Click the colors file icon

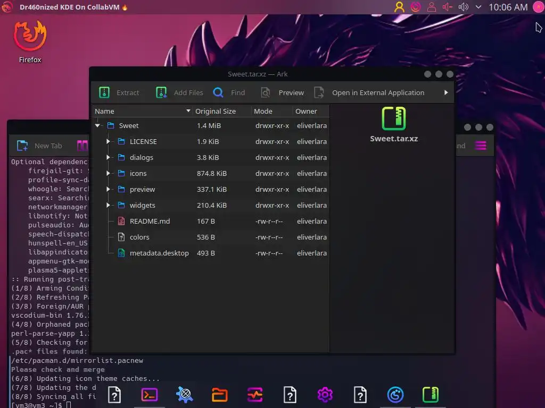pos(121,237)
